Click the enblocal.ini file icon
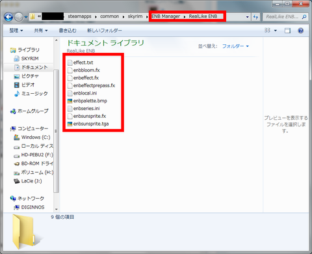 tap(70, 93)
